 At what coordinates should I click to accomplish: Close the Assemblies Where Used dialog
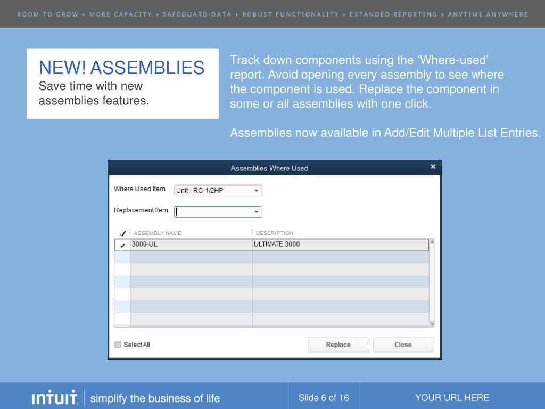[x=433, y=167]
